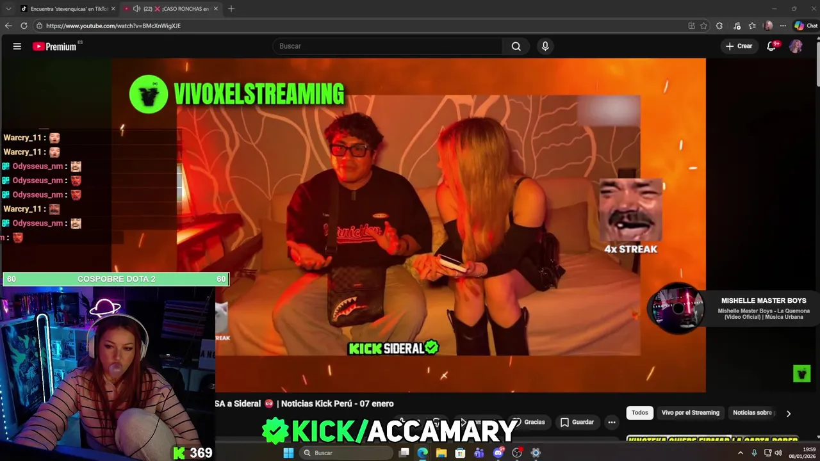Open File Explorer from taskbar
This screenshot has width=820, height=461.
[x=441, y=453]
